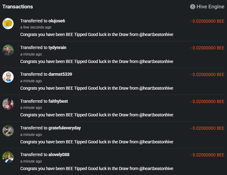Click the tydynrain username link

(57, 47)
